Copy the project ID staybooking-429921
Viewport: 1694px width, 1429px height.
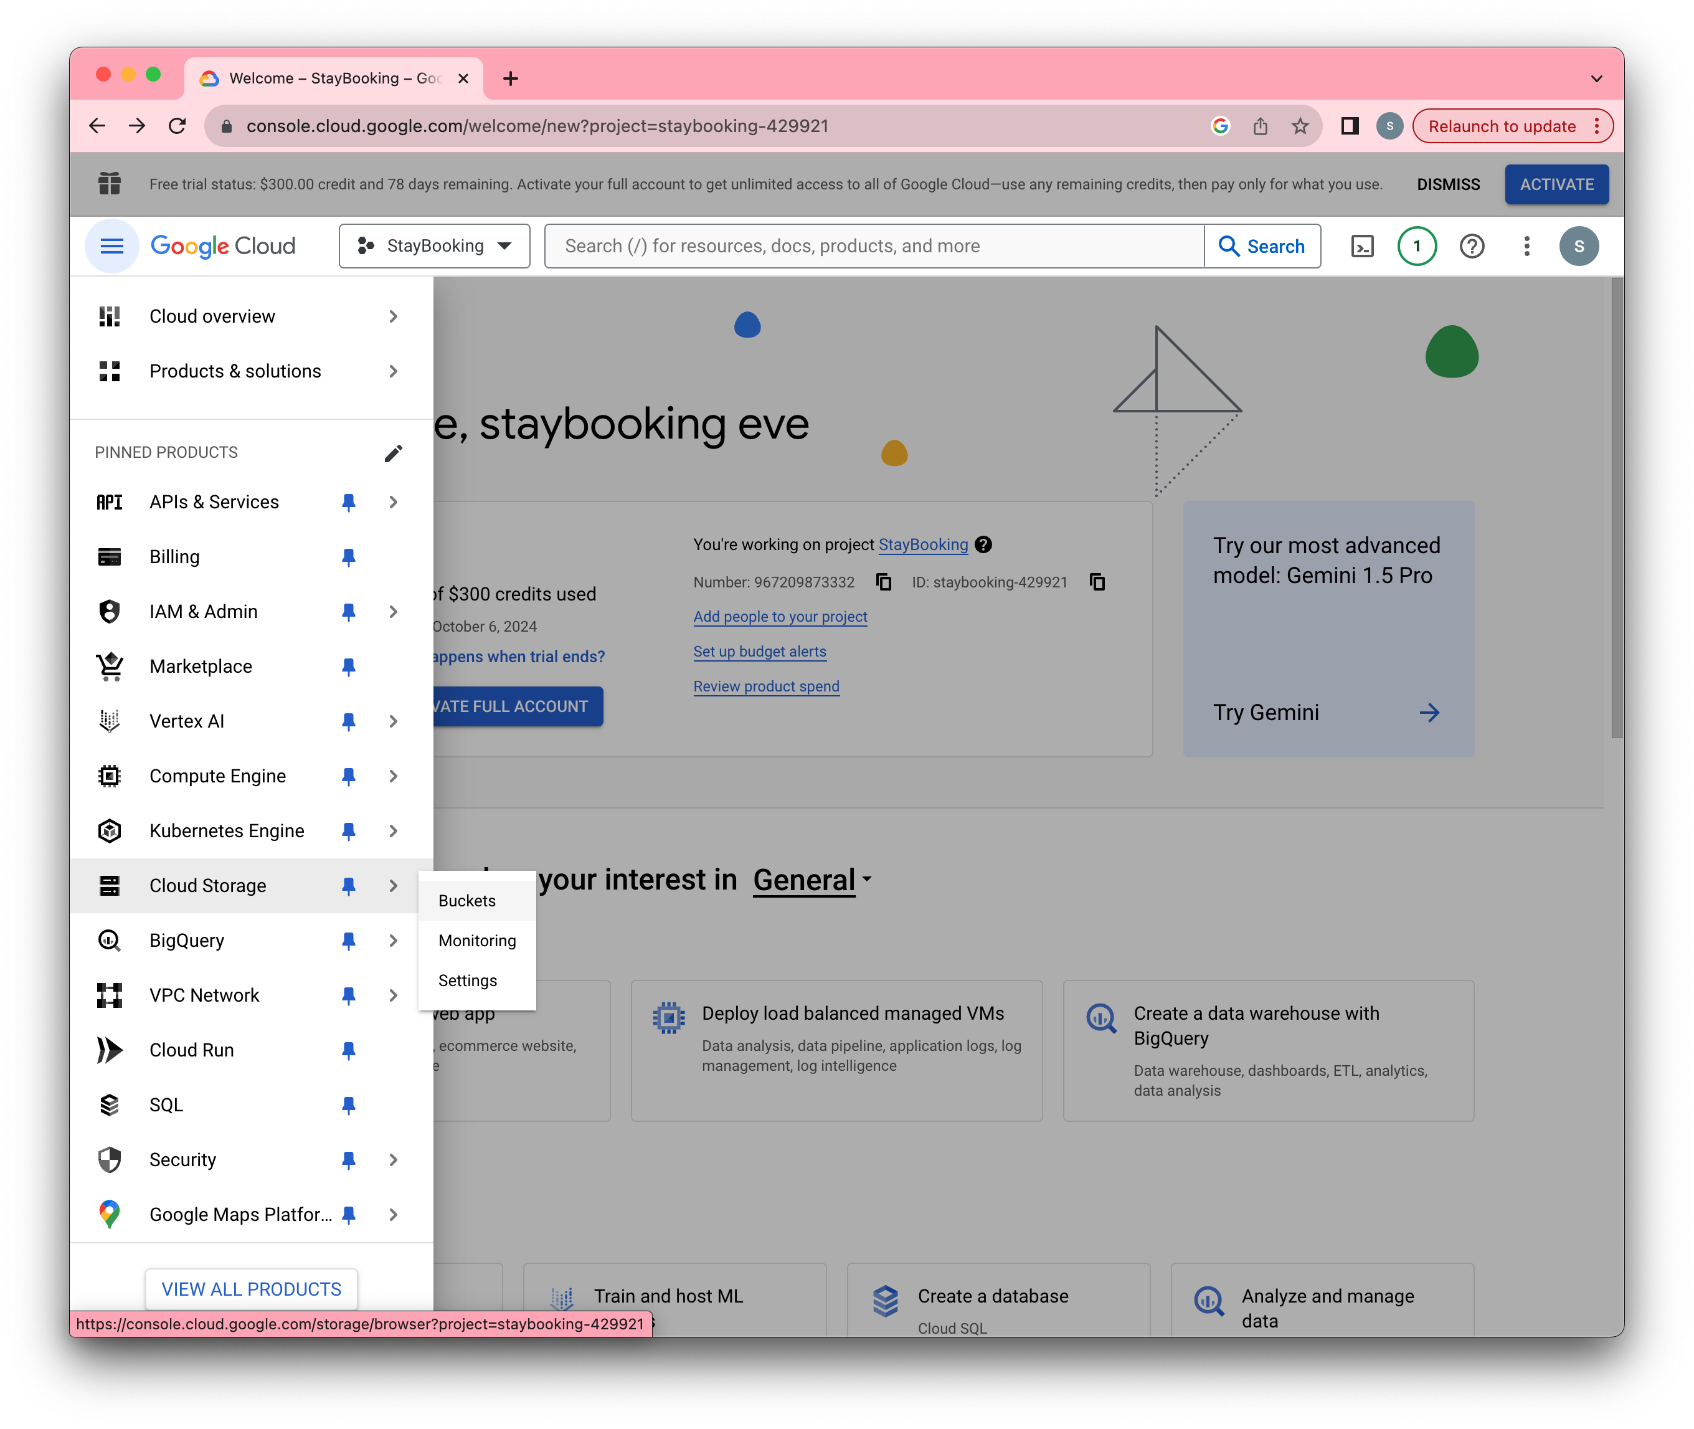(1097, 582)
